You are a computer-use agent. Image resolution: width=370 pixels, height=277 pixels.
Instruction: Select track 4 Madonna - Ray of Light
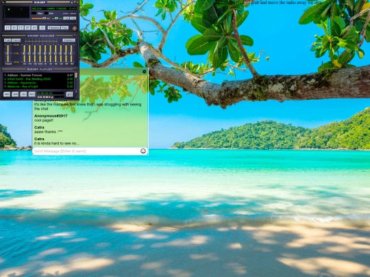coord(38,86)
